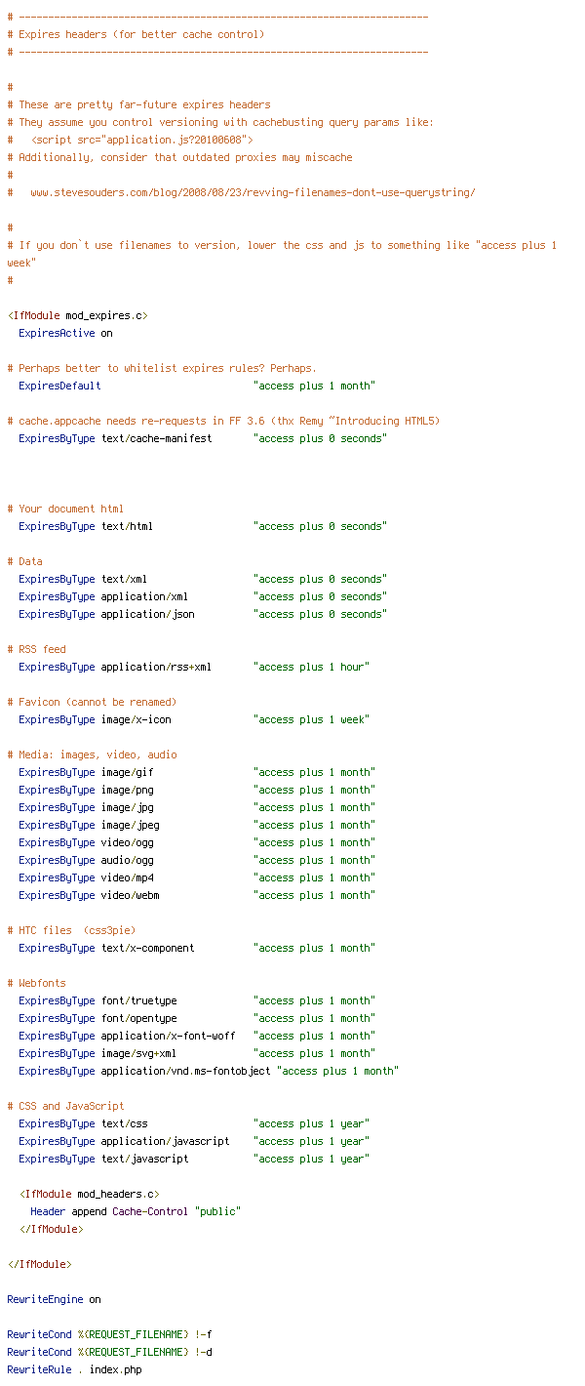Click the text/javascript MIME type
The width and height of the screenshot is (585, 1386).
click(145, 1159)
